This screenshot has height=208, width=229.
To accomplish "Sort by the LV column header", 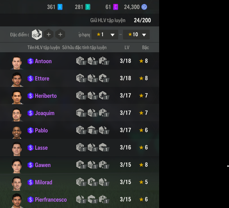I will coord(127,47).
